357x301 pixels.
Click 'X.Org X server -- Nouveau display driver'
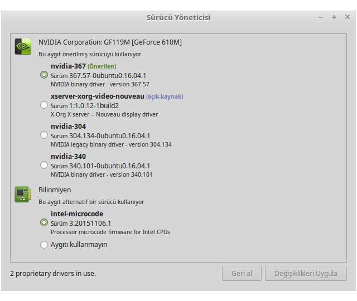[104, 114]
